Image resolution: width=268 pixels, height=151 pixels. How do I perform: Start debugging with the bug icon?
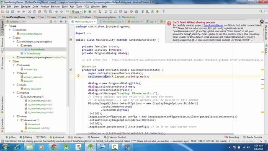pos(90,12)
